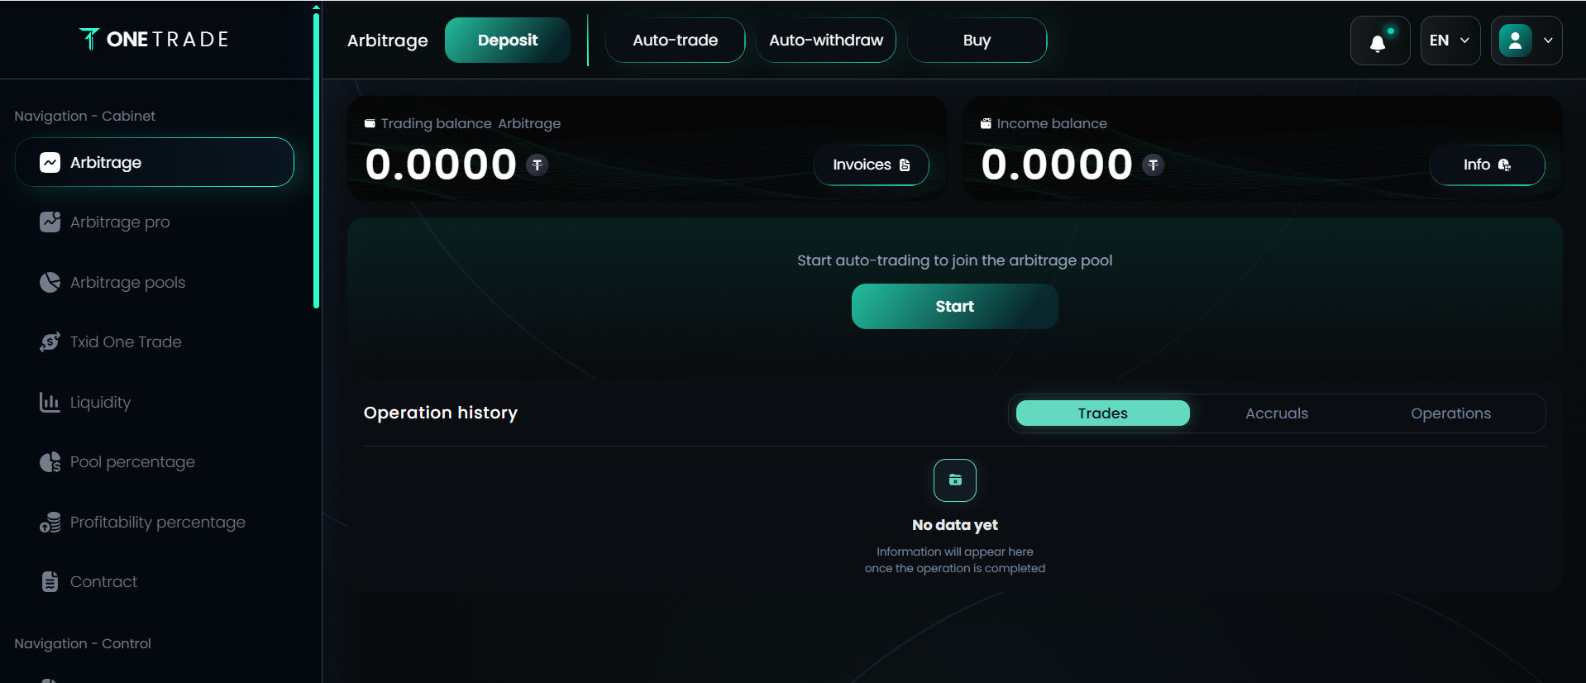Click the Auto-trade button
The width and height of the screenshot is (1586, 683).
click(676, 40)
